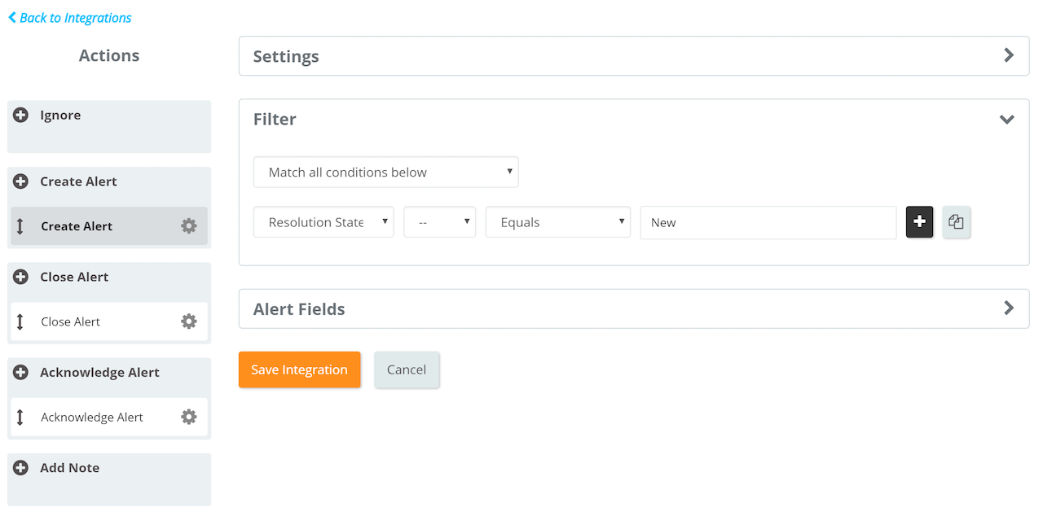
Task: Click the copy condition icon button
Action: [957, 222]
